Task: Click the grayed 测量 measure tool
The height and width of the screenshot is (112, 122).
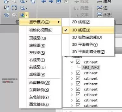Action: (81, 8)
